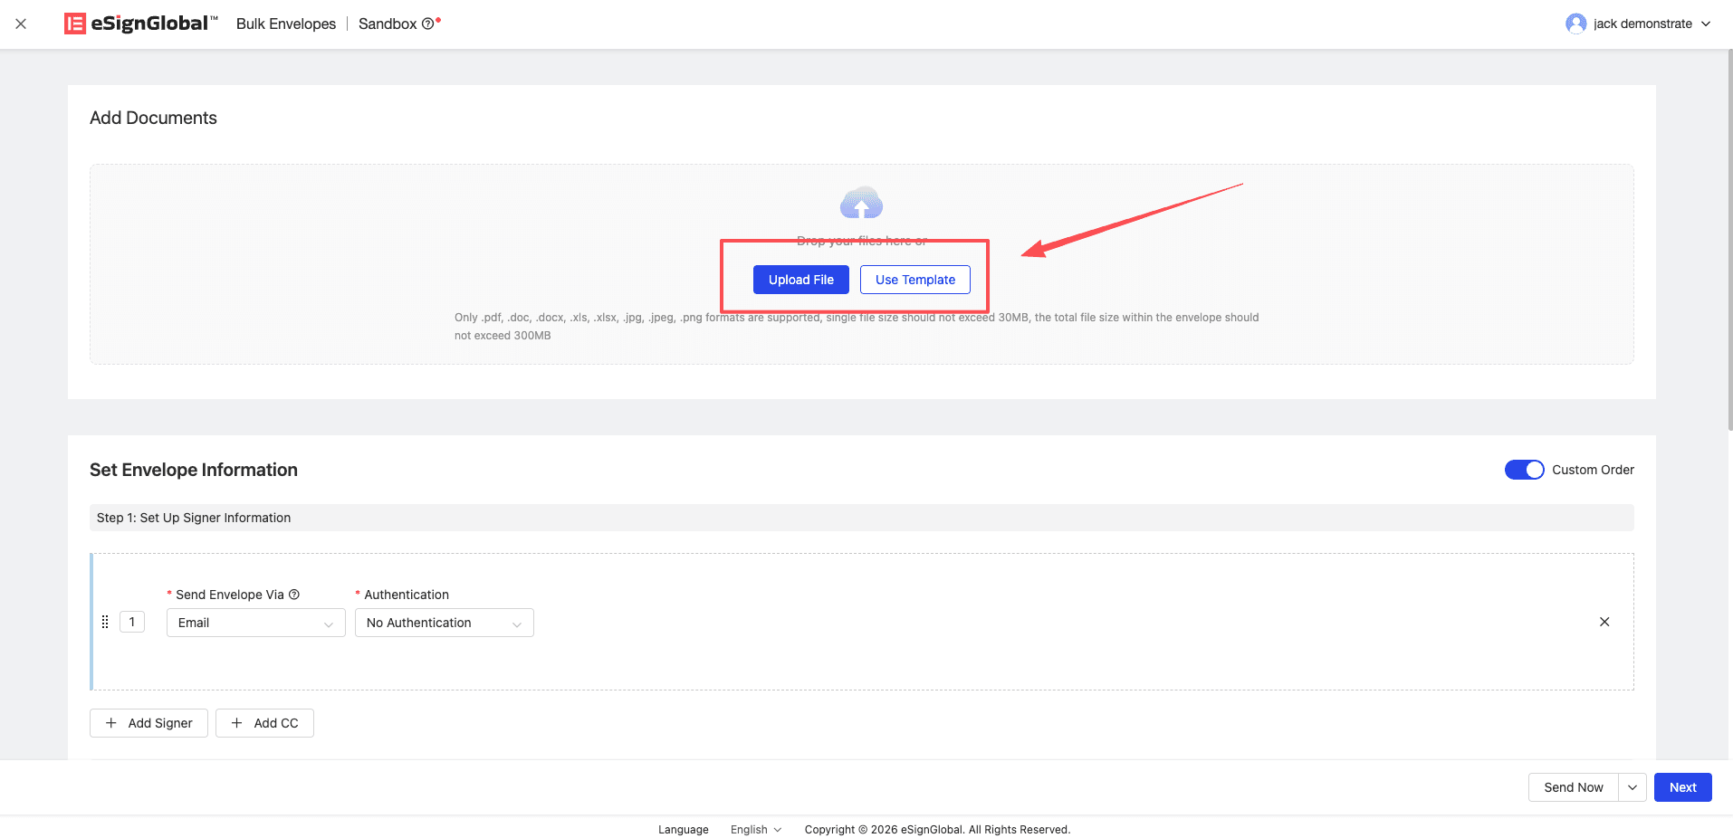Image resolution: width=1733 pixels, height=838 pixels.
Task: Expand the Send Now options arrow
Action: pyautogui.click(x=1632, y=787)
